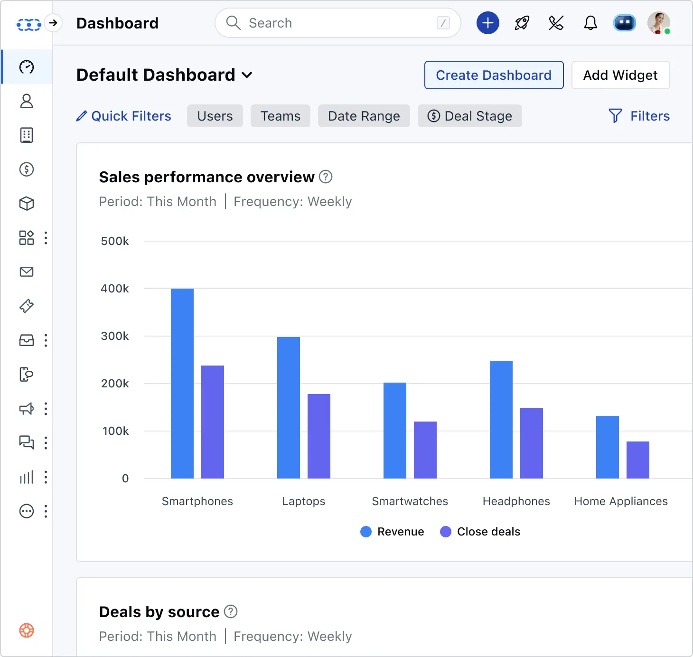693x657 pixels.
Task: Toggle the Revenue legend series
Action: click(x=392, y=532)
